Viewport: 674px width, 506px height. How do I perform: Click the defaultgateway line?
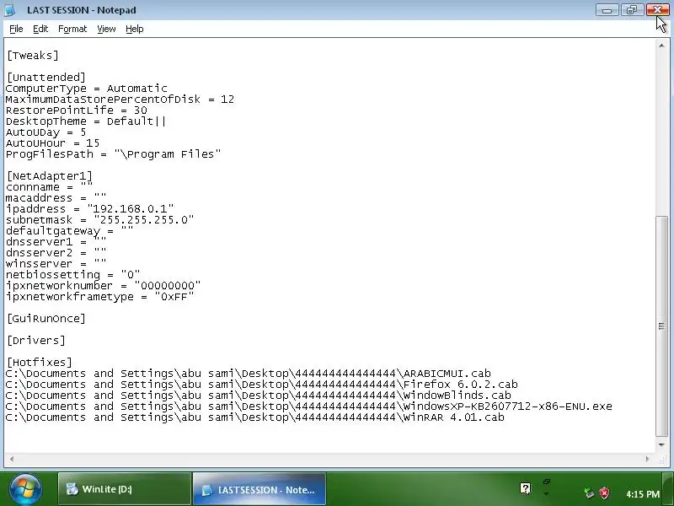(x=69, y=231)
